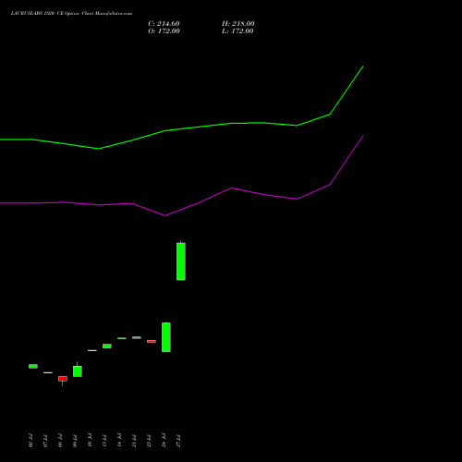Click the low value L: 172.00
Image resolution: width=462 pixels, height=462 pixels.
[237, 31]
